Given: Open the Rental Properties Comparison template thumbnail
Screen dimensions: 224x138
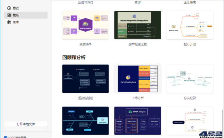Looking at the screenshot, I should (138, 25).
